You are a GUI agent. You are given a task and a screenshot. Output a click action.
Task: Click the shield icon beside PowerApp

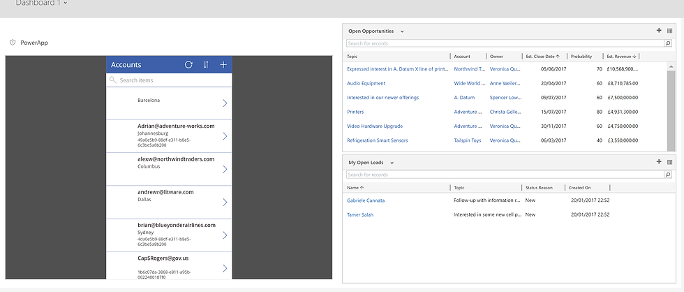pyautogui.click(x=13, y=43)
